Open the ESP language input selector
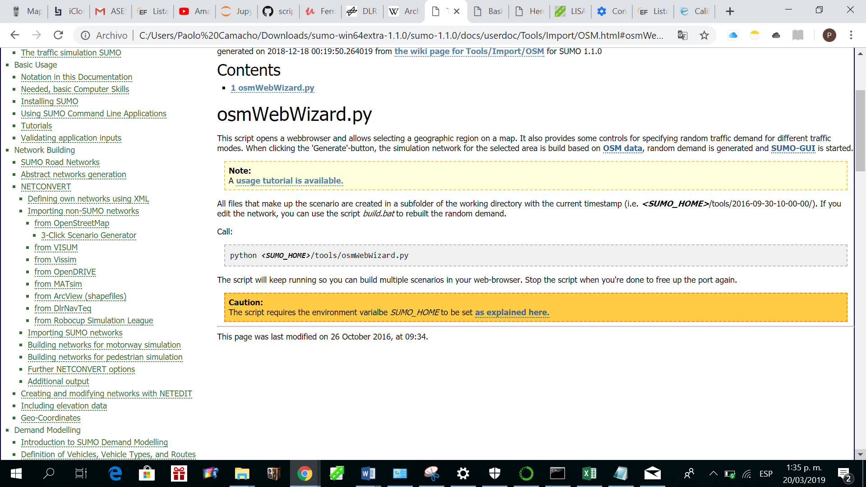 [766, 473]
